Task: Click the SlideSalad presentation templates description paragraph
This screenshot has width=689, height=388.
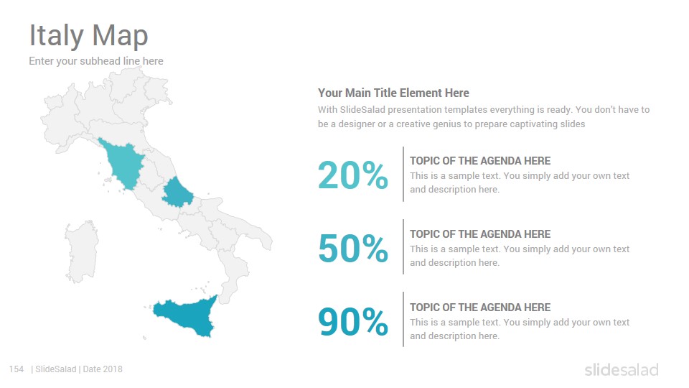Action: 483,116
